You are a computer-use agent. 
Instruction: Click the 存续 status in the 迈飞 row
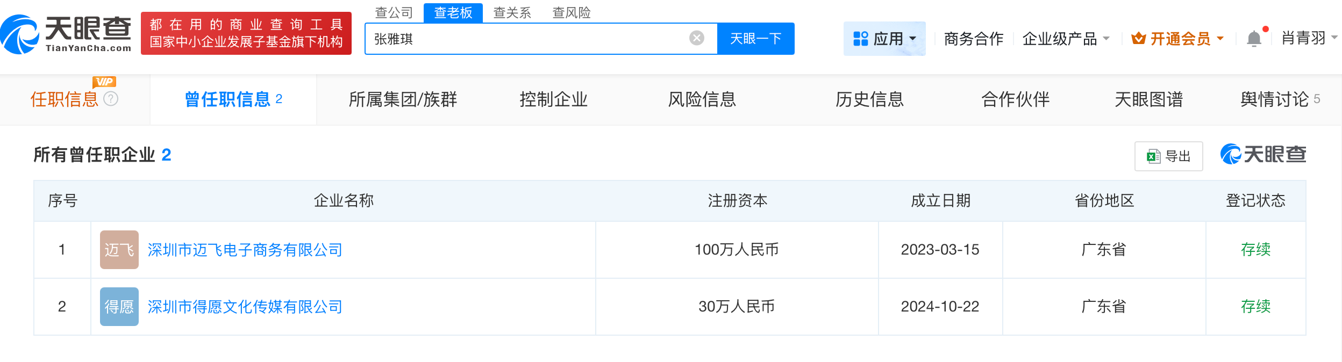click(x=1256, y=250)
